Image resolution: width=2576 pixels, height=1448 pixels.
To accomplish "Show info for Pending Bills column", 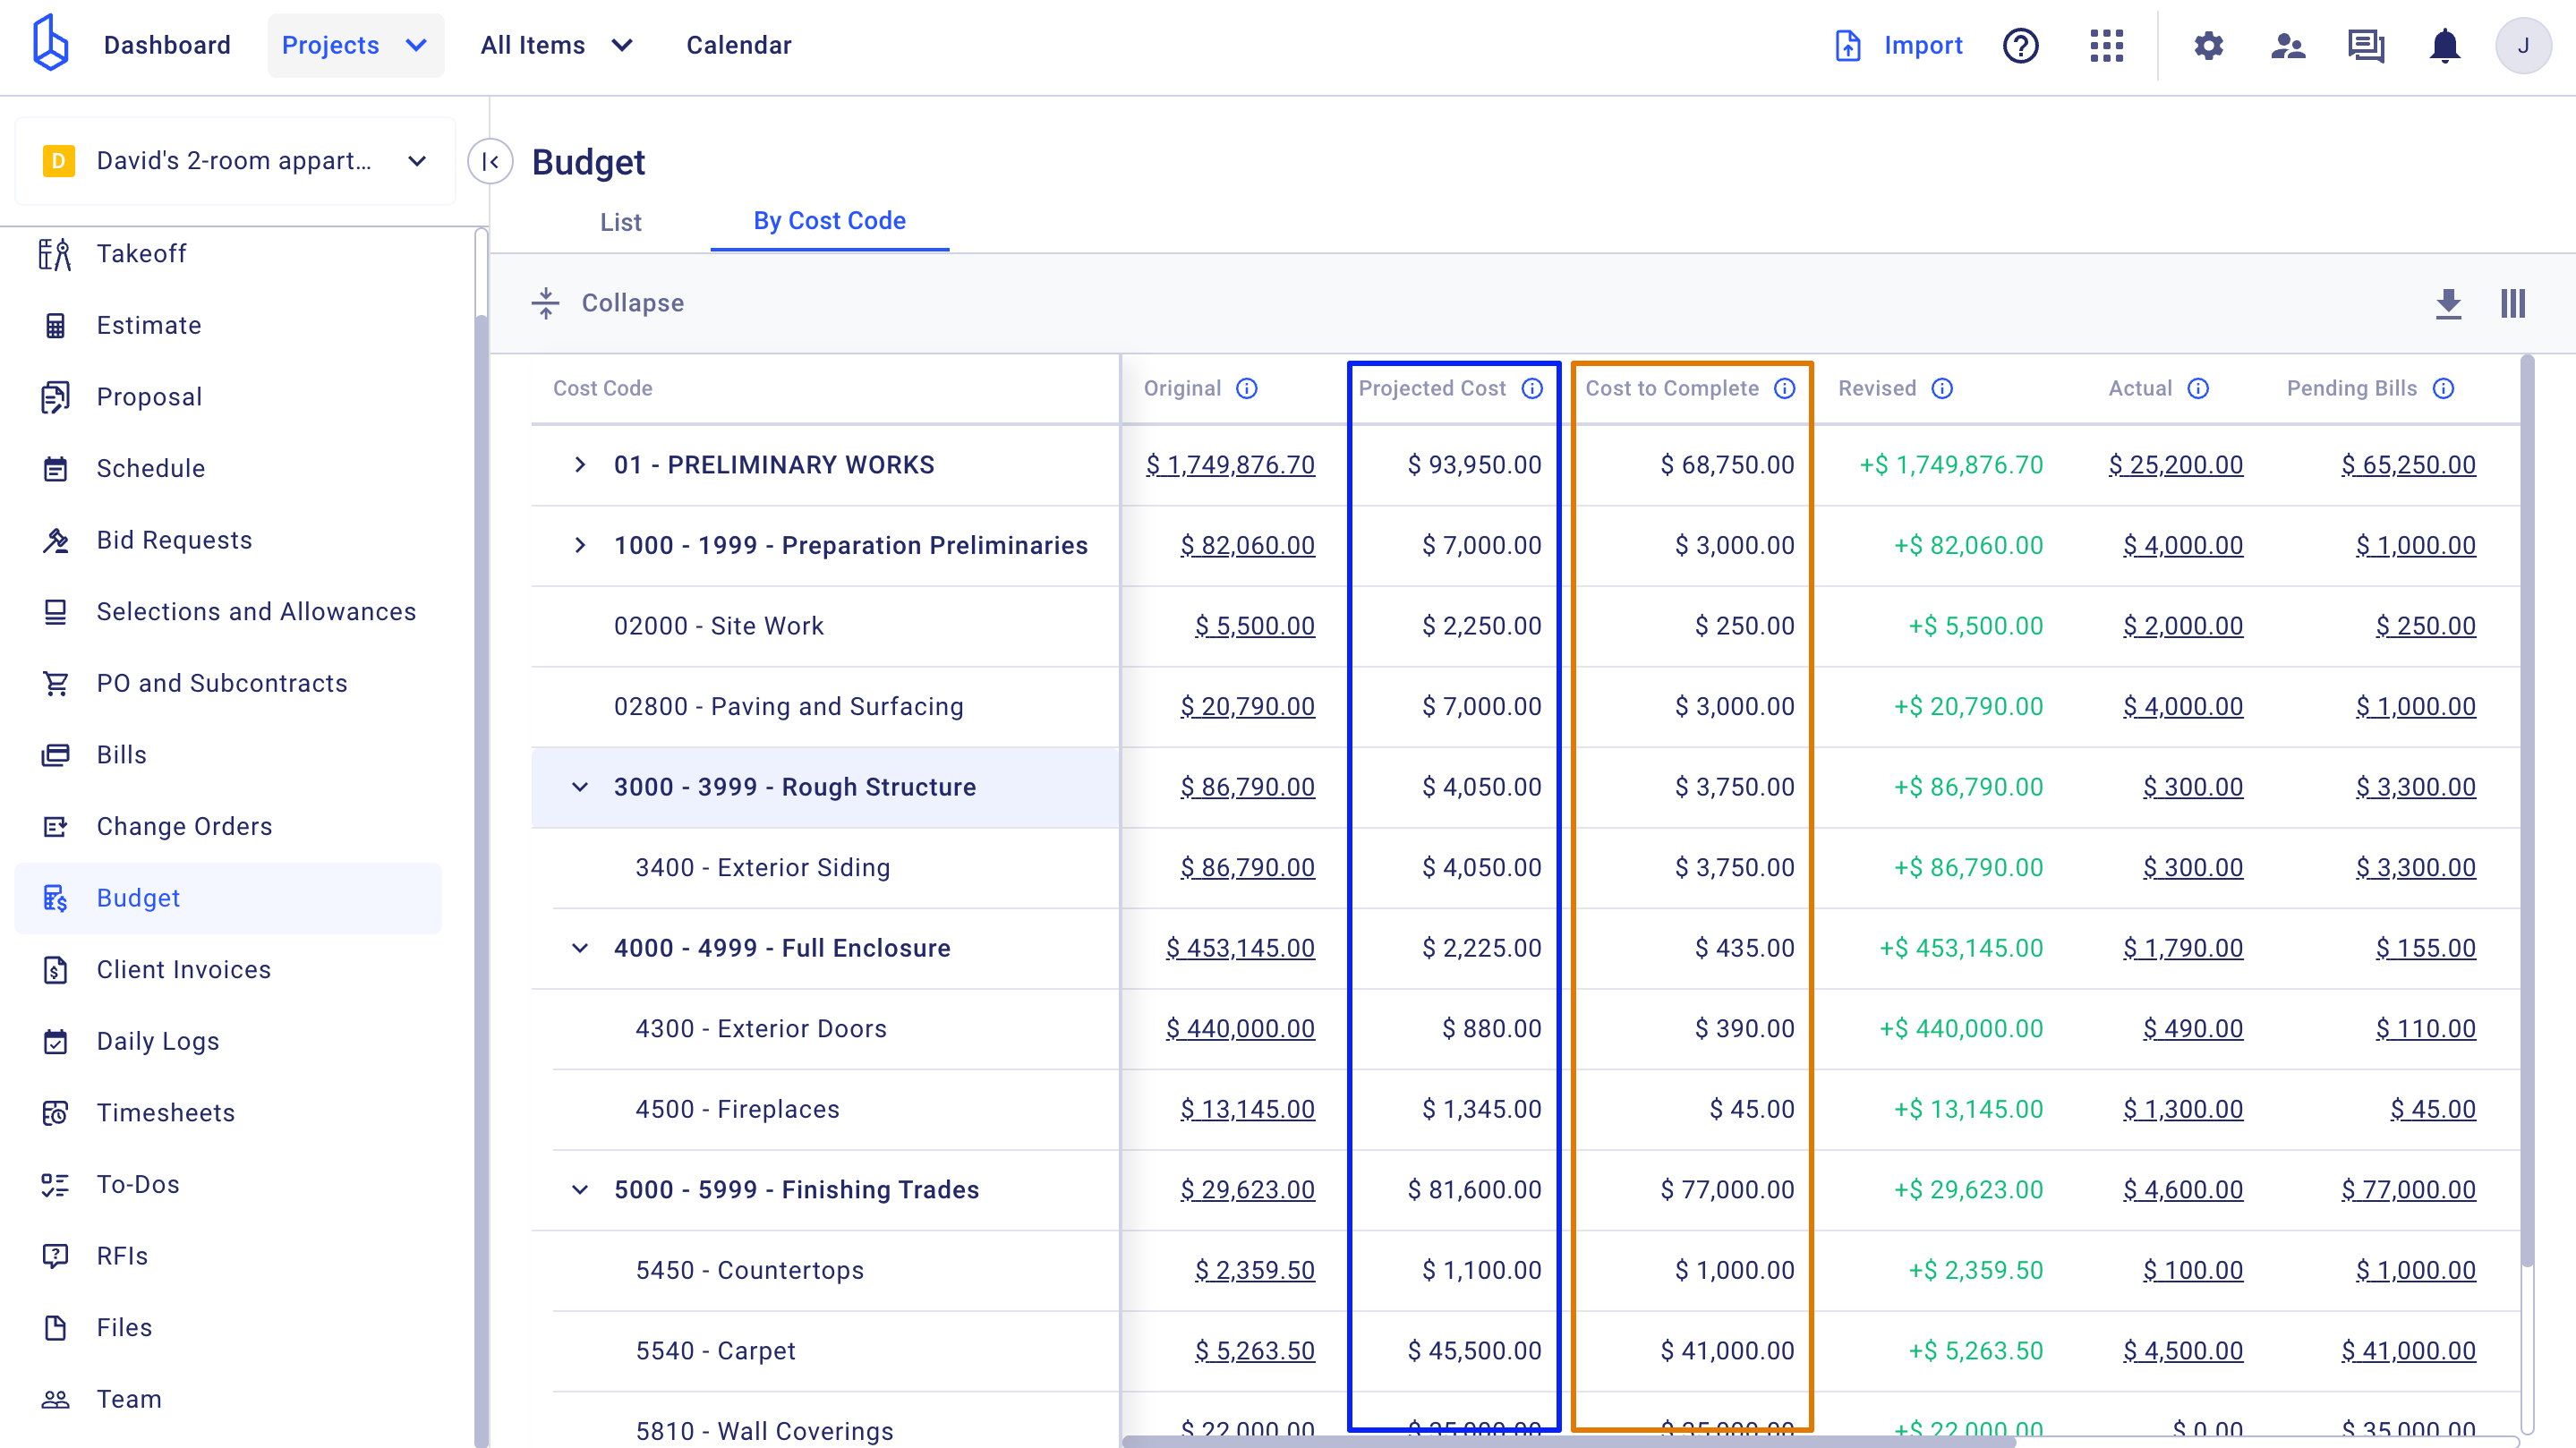I will [x=2443, y=388].
